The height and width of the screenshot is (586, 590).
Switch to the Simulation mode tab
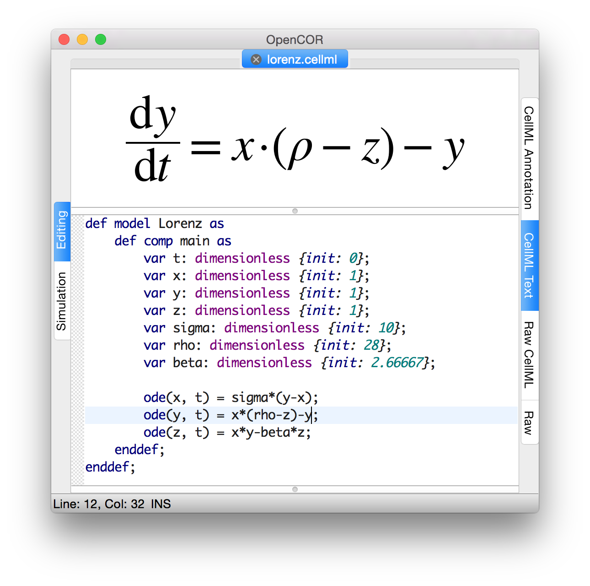click(62, 301)
